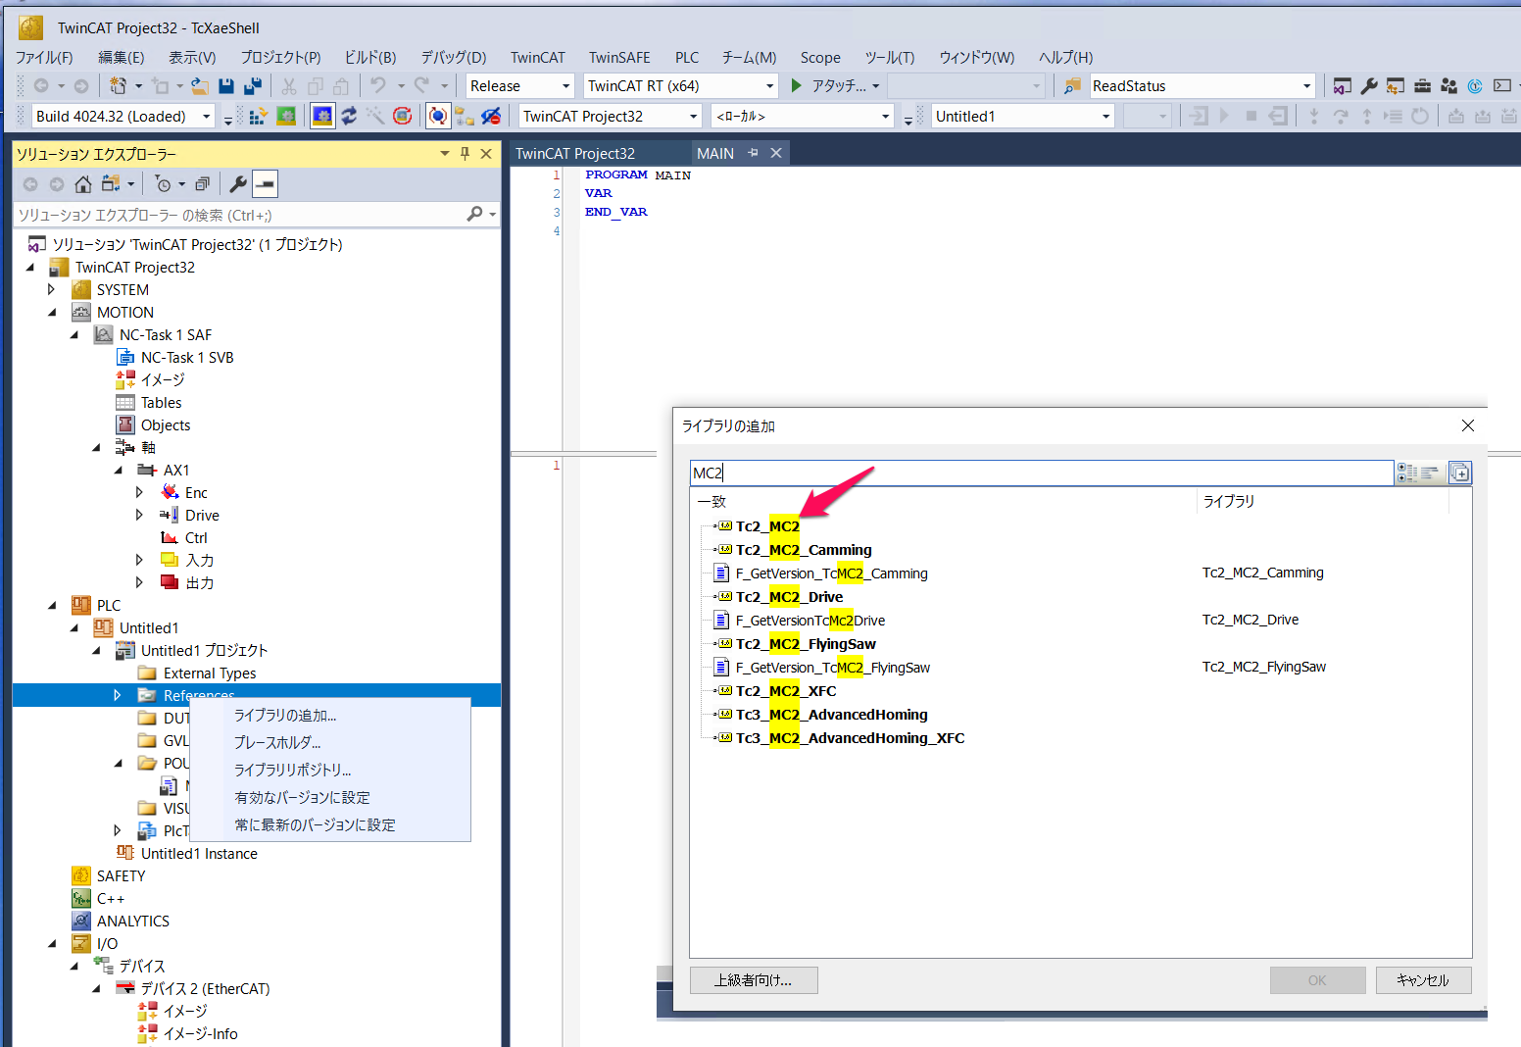Click the アタッチ... attach button
The height and width of the screenshot is (1047, 1521).
[x=835, y=86]
